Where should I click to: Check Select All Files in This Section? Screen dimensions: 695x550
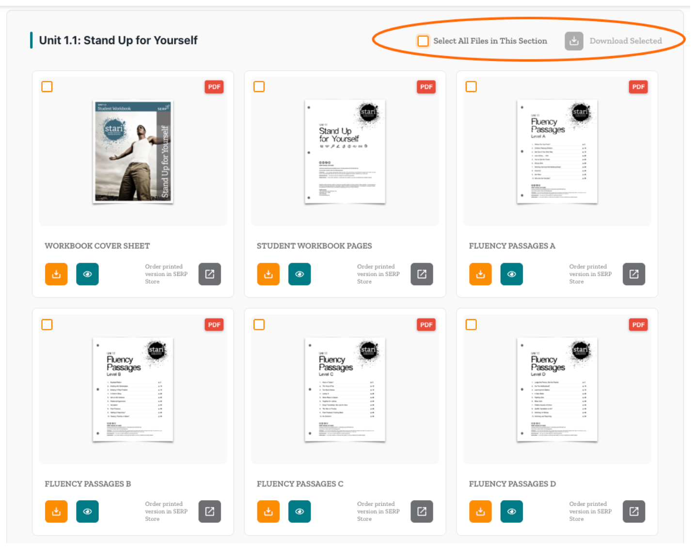pyautogui.click(x=423, y=41)
